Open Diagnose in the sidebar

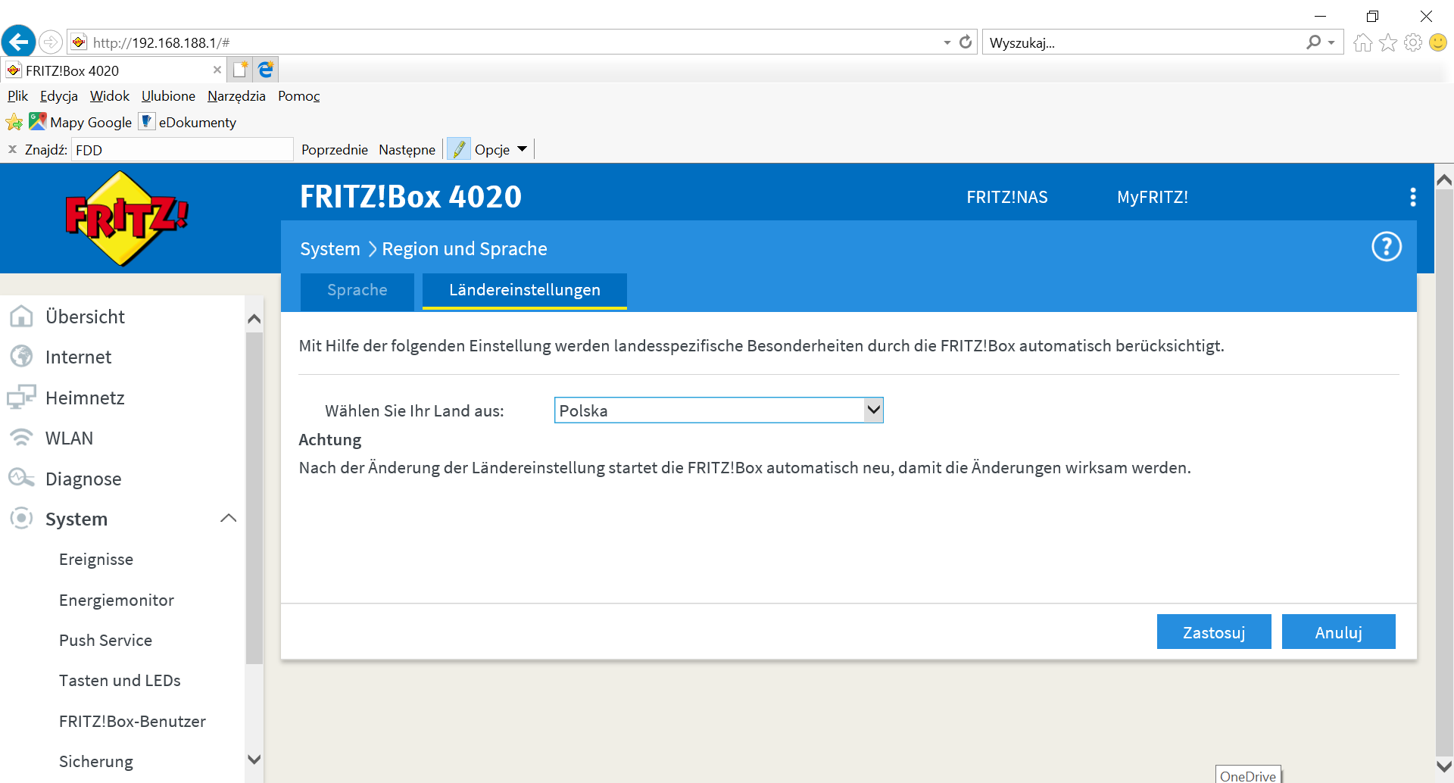click(83, 479)
